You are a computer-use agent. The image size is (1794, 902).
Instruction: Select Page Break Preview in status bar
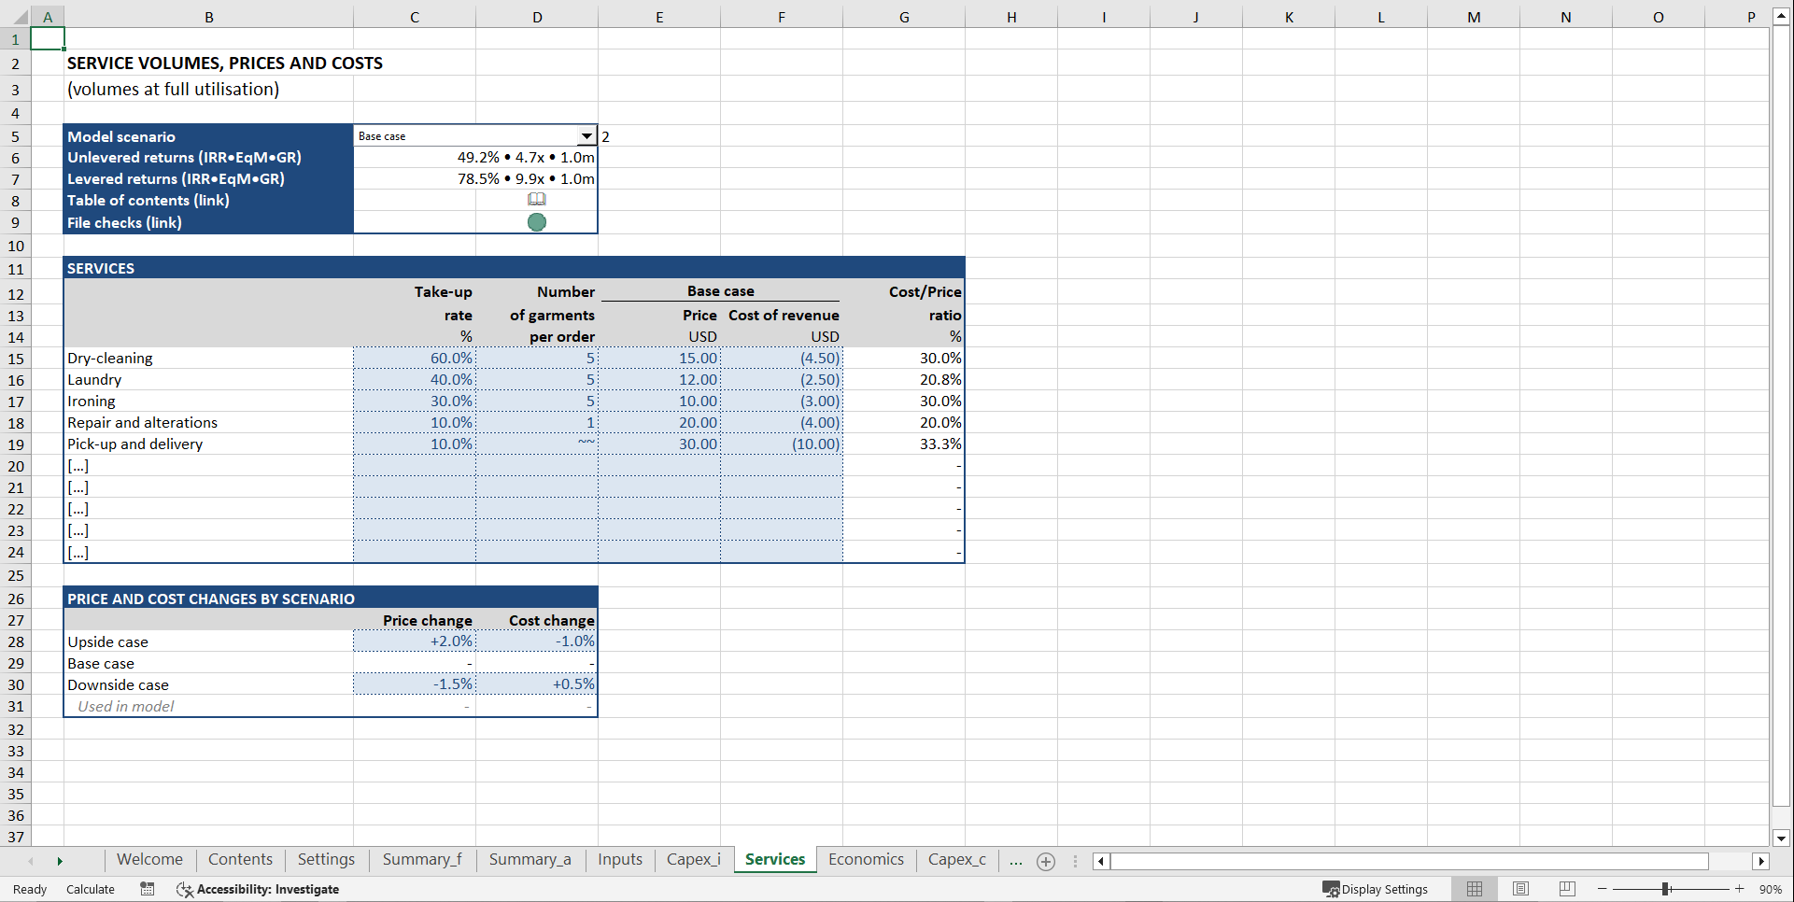pyautogui.click(x=1567, y=889)
